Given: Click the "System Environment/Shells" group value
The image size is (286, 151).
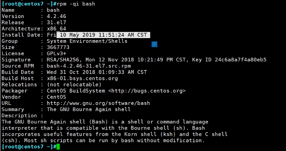Looking at the screenshot, I should (x=87, y=41).
